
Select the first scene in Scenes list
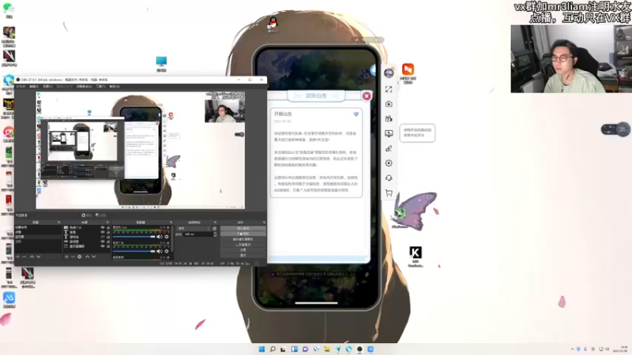click(38, 227)
